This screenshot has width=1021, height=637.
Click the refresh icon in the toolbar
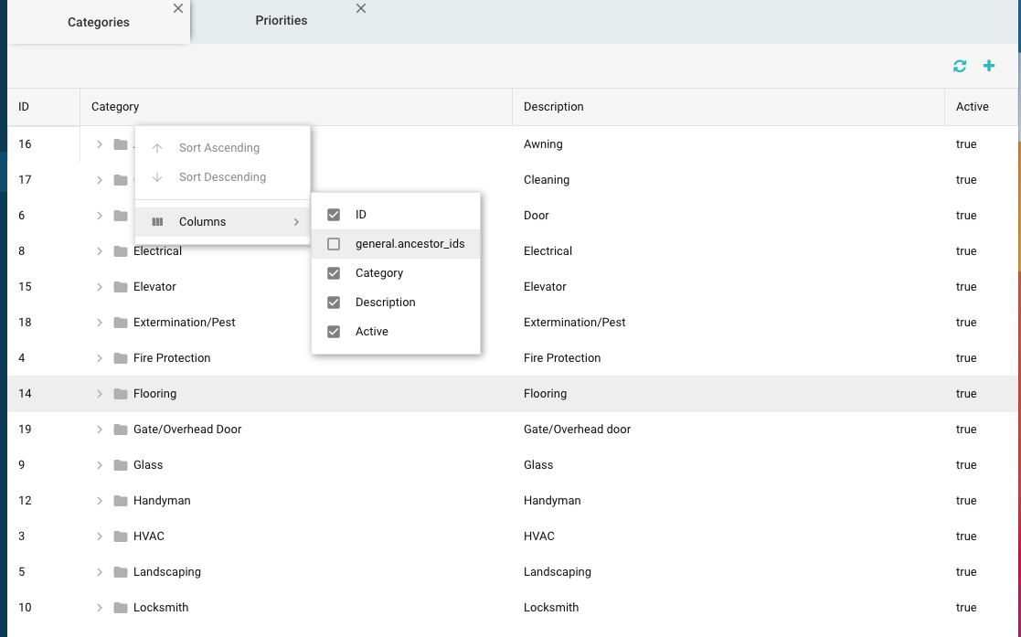tap(959, 66)
